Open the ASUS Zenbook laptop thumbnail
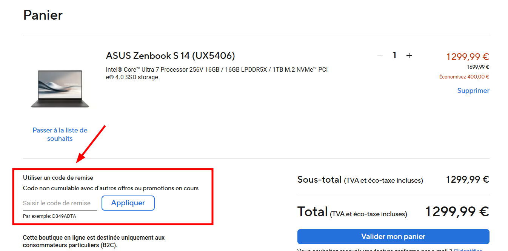Image resolution: width=508 pixels, height=251 pixels. click(60, 89)
